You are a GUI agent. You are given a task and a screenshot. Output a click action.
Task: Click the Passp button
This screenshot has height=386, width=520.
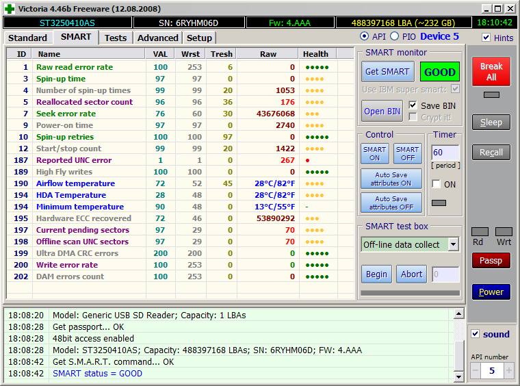coord(491,261)
